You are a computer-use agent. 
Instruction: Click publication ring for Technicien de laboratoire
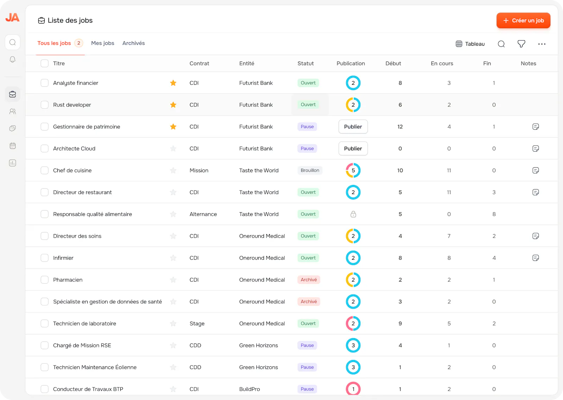353,323
